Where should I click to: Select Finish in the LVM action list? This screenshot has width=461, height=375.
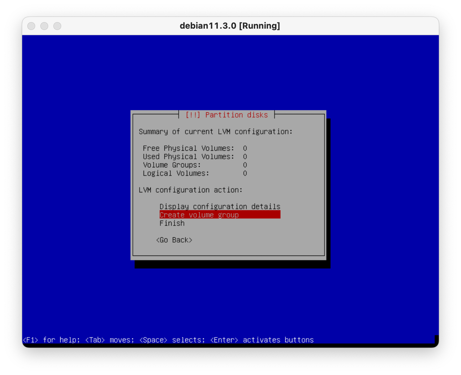(172, 223)
